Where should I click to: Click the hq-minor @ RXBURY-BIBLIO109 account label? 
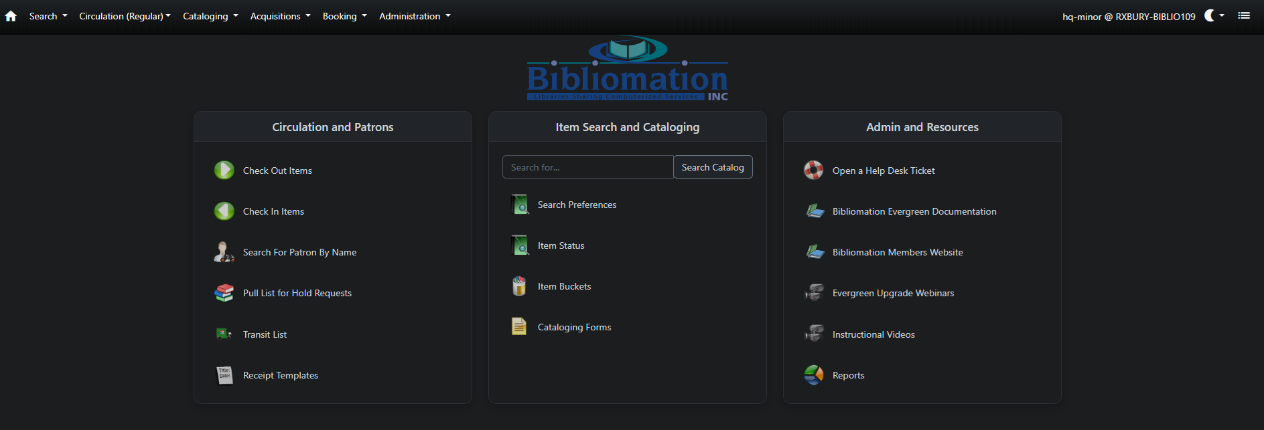[x=1129, y=17]
